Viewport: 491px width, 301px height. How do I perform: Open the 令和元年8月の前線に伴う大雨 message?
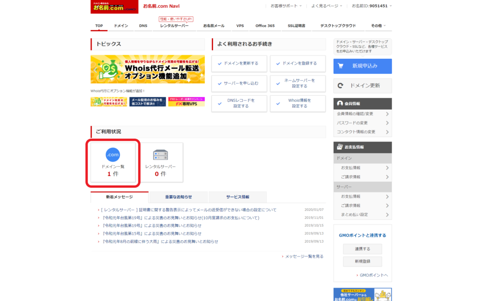tap(160, 242)
